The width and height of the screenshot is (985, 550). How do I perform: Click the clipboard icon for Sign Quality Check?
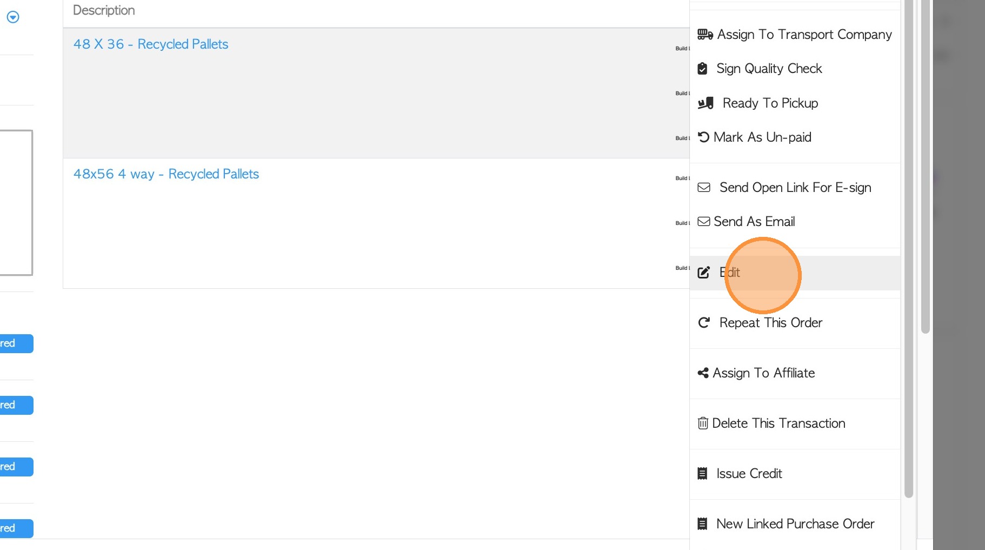tap(702, 69)
